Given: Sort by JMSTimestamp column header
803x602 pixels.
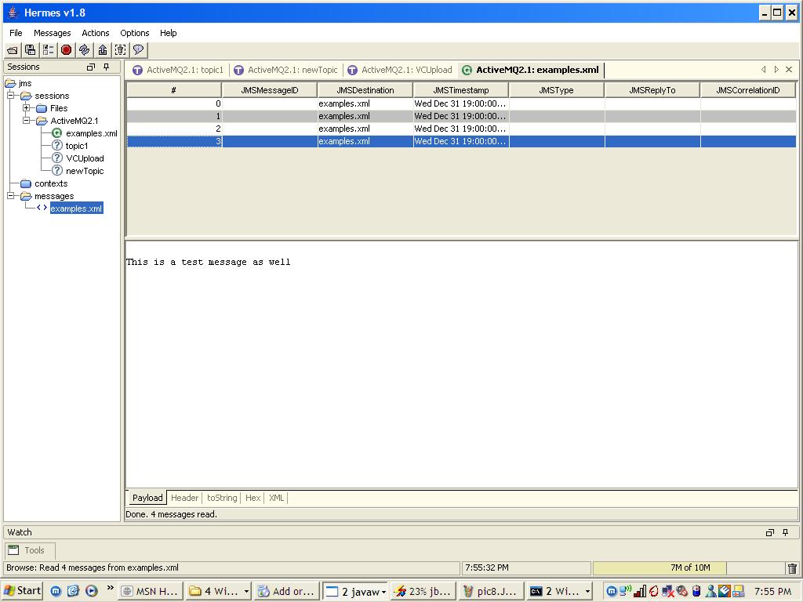Looking at the screenshot, I should point(461,90).
